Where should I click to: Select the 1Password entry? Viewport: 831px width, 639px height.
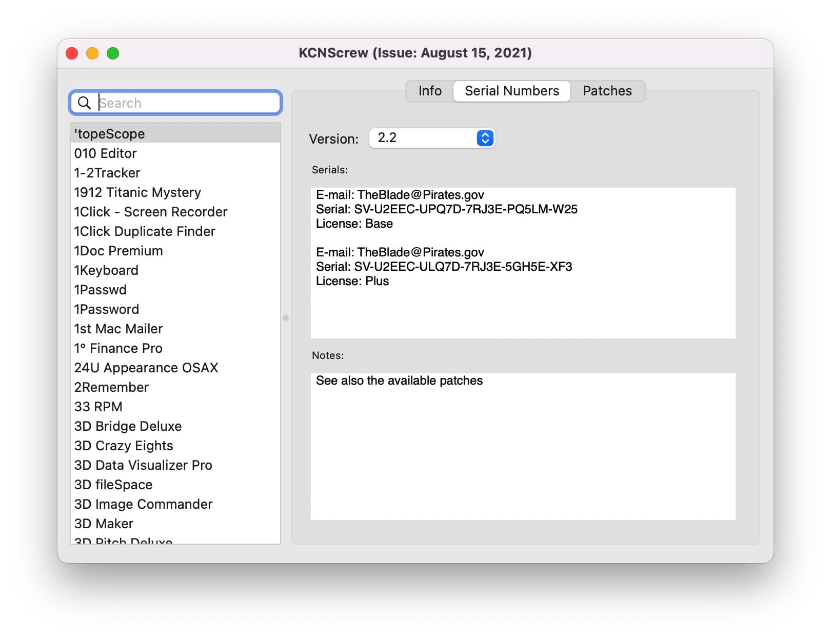[x=175, y=309]
